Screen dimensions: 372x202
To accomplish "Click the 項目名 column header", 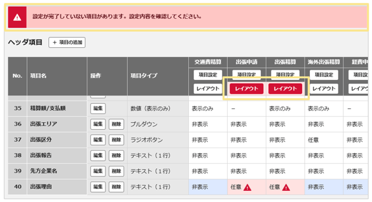I will coord(38,76).
